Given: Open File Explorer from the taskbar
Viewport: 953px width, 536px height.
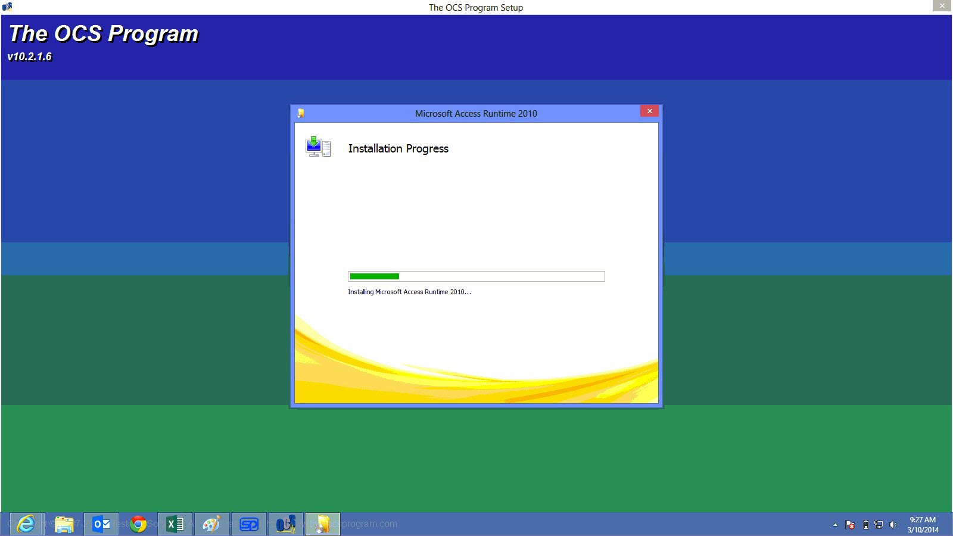Looking at the screenshot, I should pyautogui.click(x=64, y=524).
